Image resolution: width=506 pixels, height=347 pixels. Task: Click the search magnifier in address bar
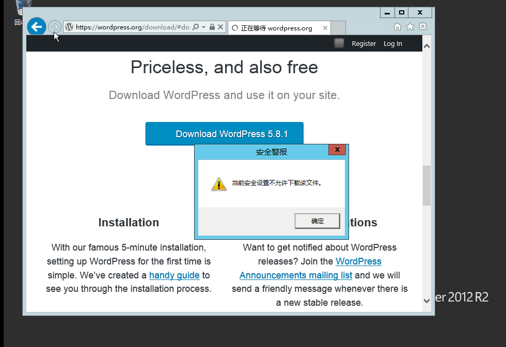tap(195, 27)
